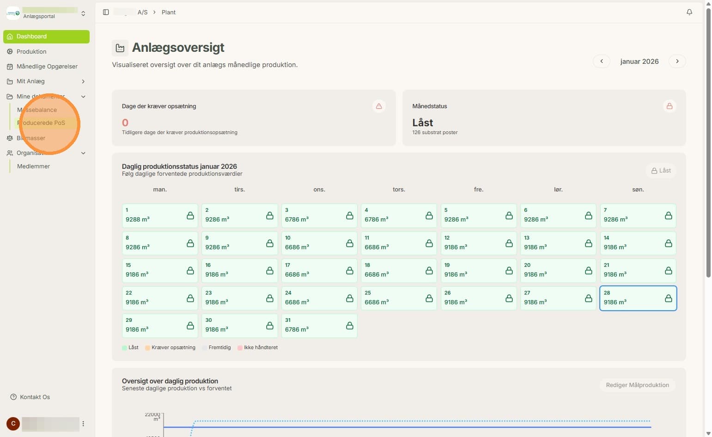Click Rediger Målproduktion button

(x=638, y=385)
